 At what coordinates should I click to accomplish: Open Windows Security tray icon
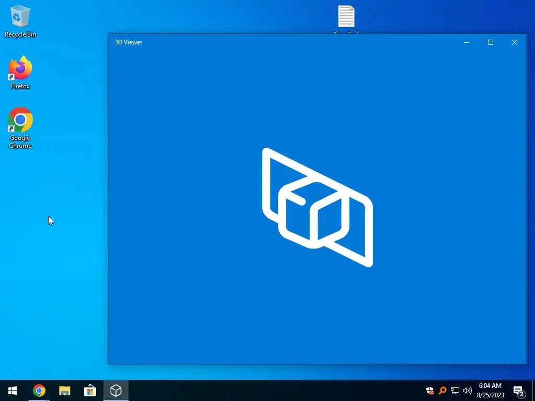click(x=430, y=391)
